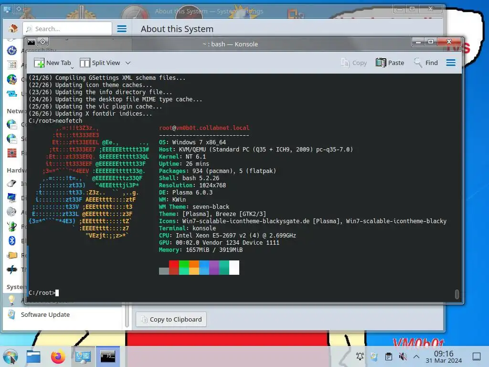The width and height of the screenshot is (489, 367).
Task: Open the Power Management battery sidebar icon
Action: pyautogui.click(x=12, y=226)
